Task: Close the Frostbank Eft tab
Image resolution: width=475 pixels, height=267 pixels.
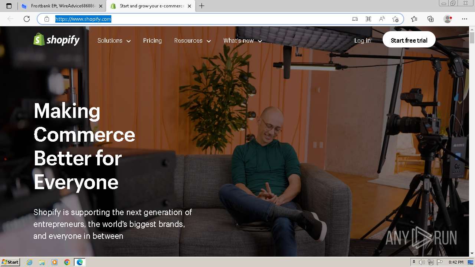Action: click(101, 6)
